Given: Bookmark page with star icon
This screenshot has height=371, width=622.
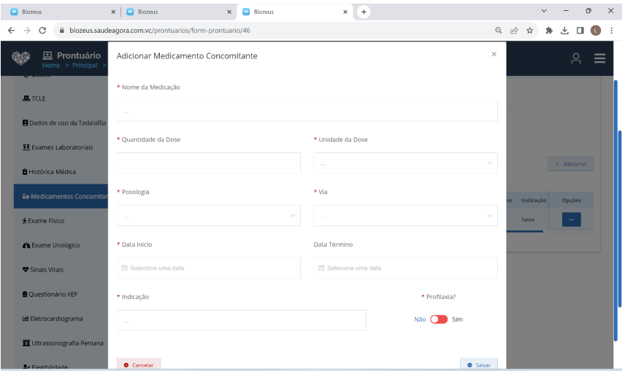Looking at the screenshot, I should tap(529, 31).
